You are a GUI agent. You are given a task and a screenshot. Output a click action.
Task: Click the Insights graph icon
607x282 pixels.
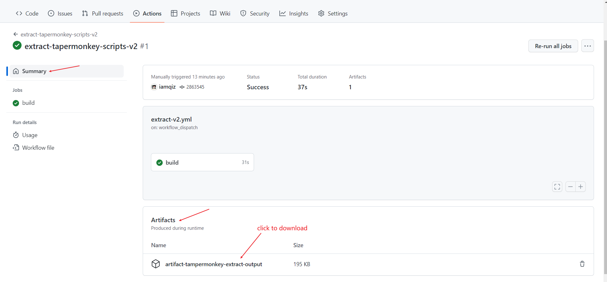click(283, 13)
